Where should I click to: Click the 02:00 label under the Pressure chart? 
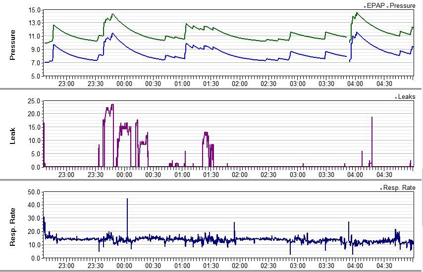[240, 84]
